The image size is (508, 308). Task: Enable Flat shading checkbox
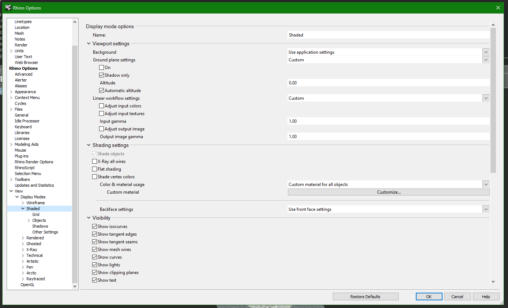pos(94,169)
